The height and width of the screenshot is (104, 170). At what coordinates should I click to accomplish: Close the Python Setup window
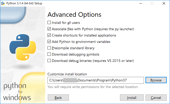pos(164,3)
